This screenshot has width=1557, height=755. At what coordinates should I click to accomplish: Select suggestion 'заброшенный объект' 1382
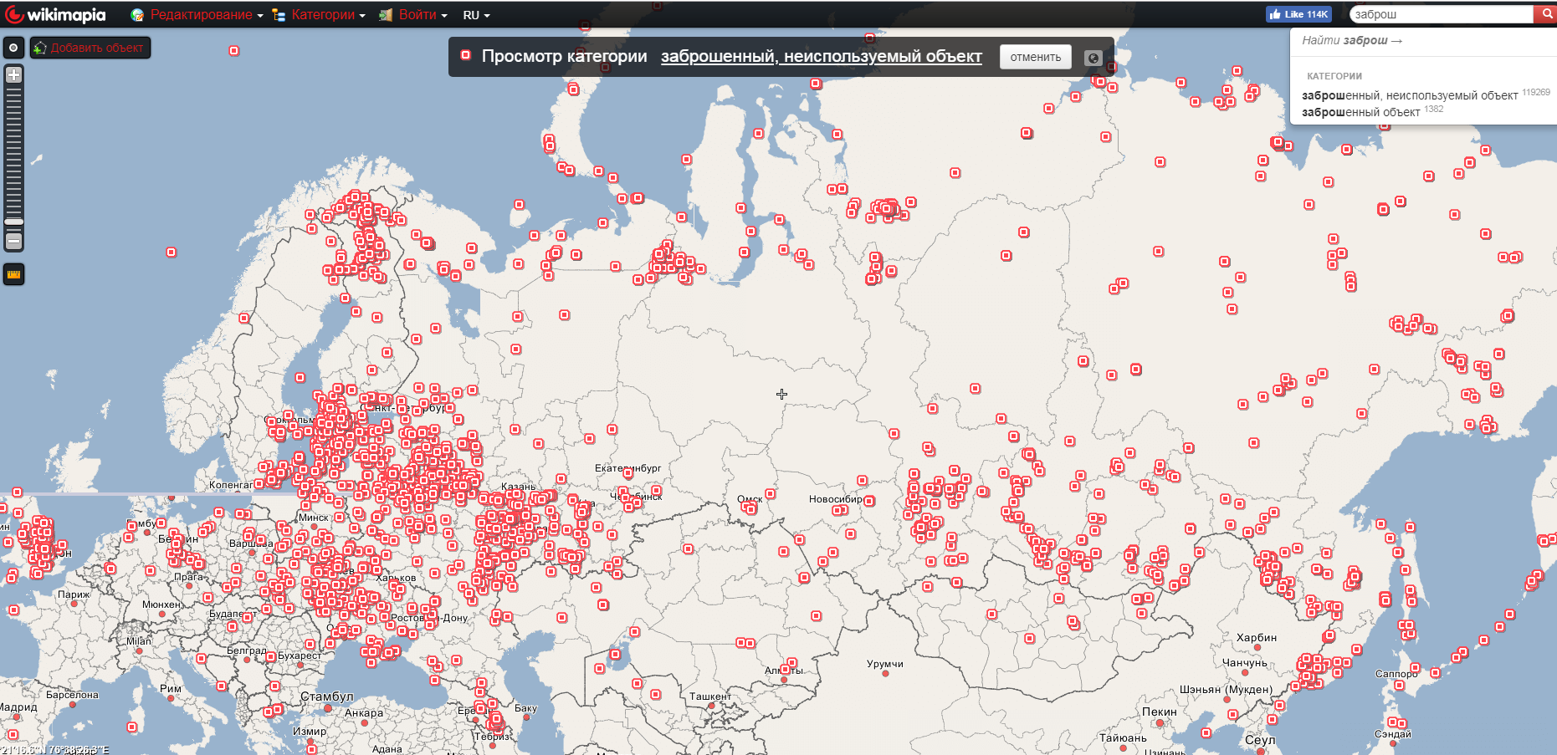(x=1361, y=112)
